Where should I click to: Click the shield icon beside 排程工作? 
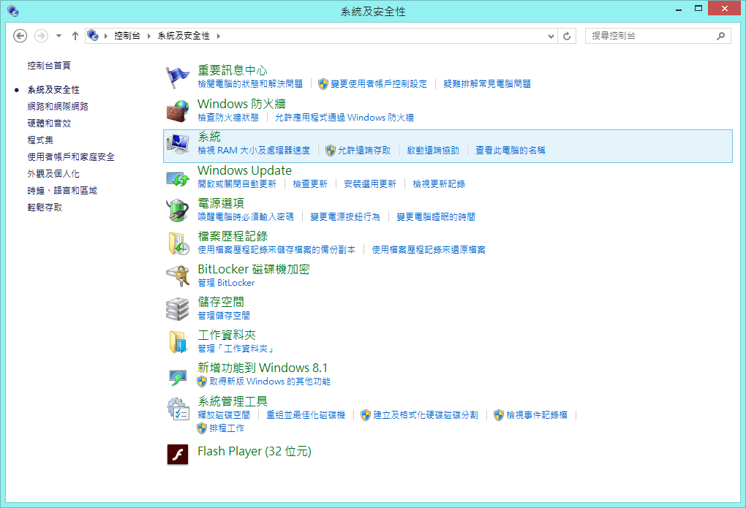pos(202,428)
